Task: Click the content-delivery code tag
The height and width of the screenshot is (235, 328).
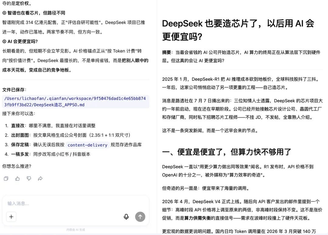Action: [x=87, y=145]
